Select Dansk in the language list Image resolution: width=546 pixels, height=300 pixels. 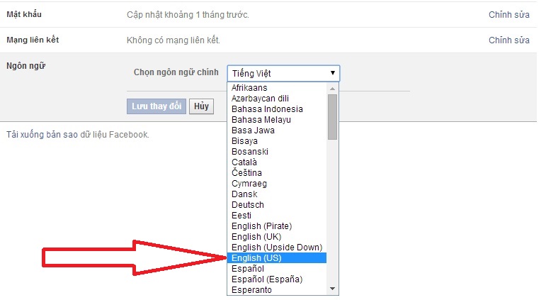(277, 194)
